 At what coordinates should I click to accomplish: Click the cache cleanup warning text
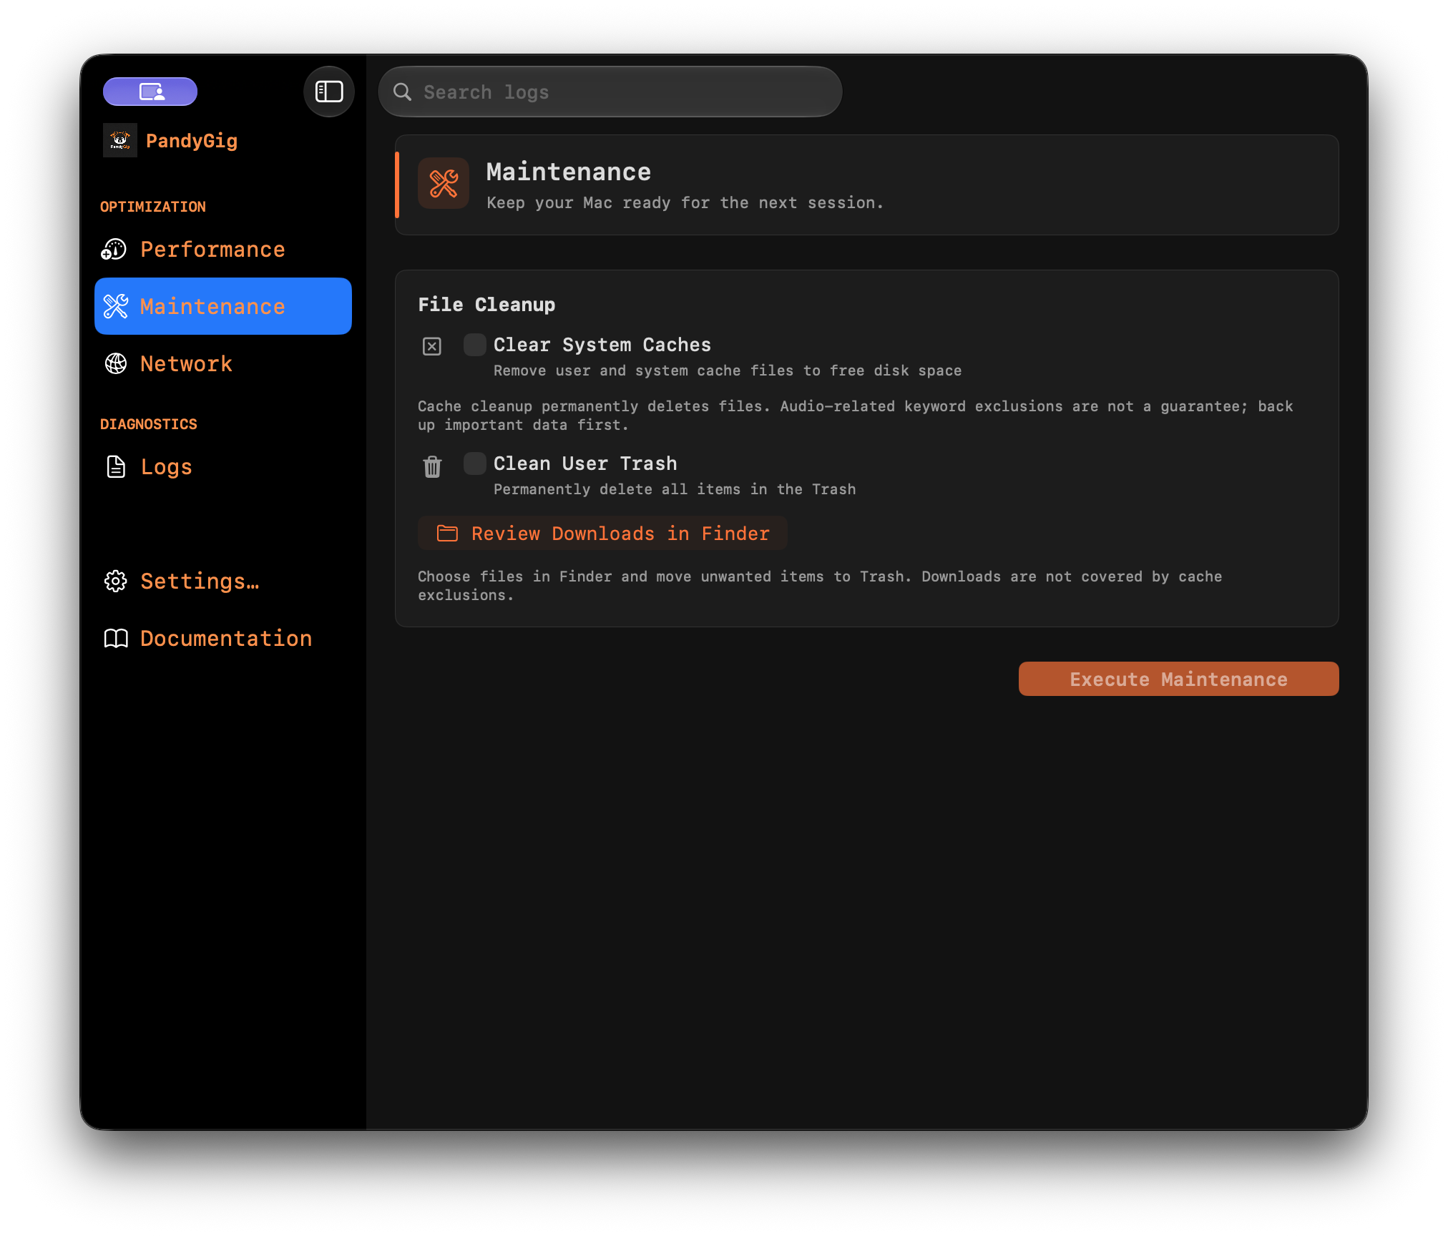856,416
